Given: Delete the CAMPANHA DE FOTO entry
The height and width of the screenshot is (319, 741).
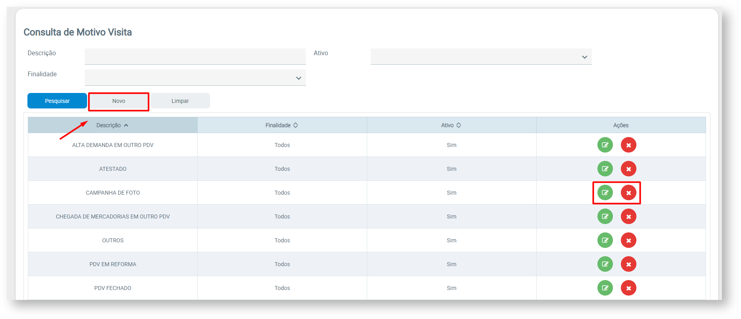Looking at the screenshot, I should point(628,193).
